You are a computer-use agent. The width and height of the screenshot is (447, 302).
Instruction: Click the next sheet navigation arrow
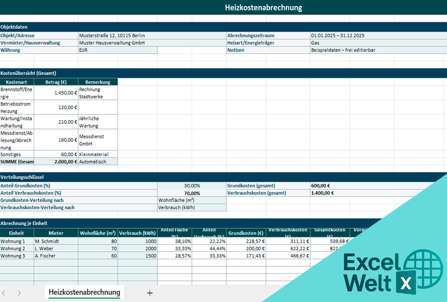coord(19,293)
